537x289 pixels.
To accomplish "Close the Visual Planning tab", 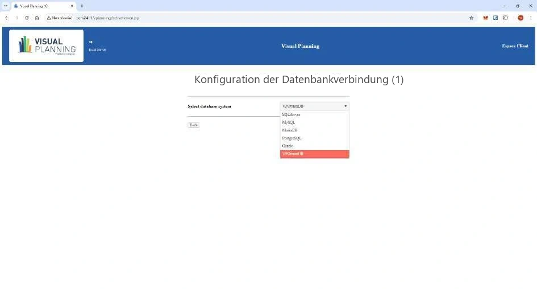I will [72, 6].
